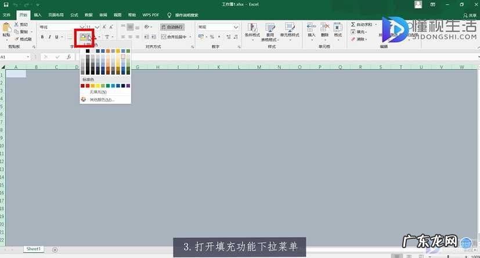Click the select-all corner triangle
Viewport: 480px width, 258px height.
click(3, 67)
